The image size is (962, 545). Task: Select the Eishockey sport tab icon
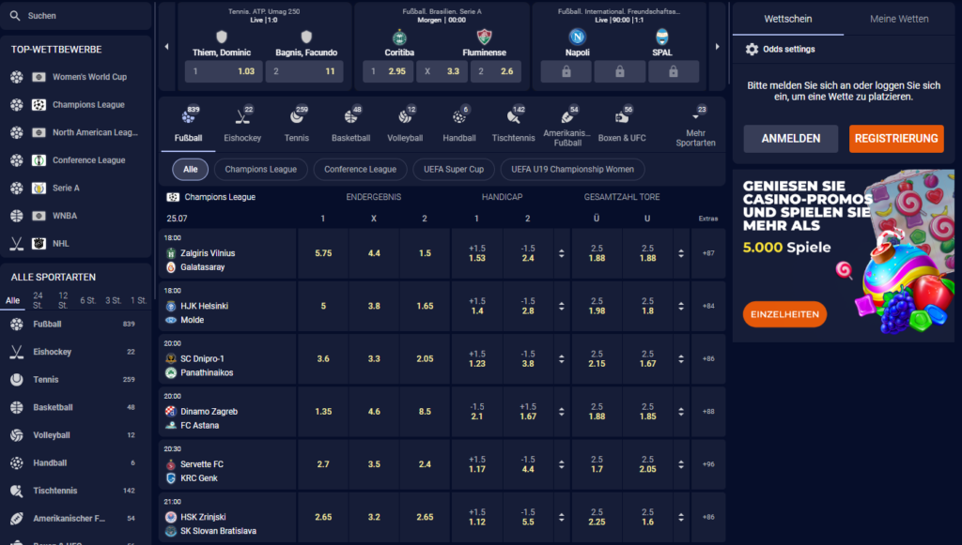241,116
